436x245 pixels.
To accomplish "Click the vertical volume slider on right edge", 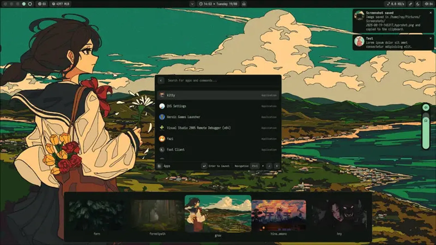I will (x=426, y=133).
